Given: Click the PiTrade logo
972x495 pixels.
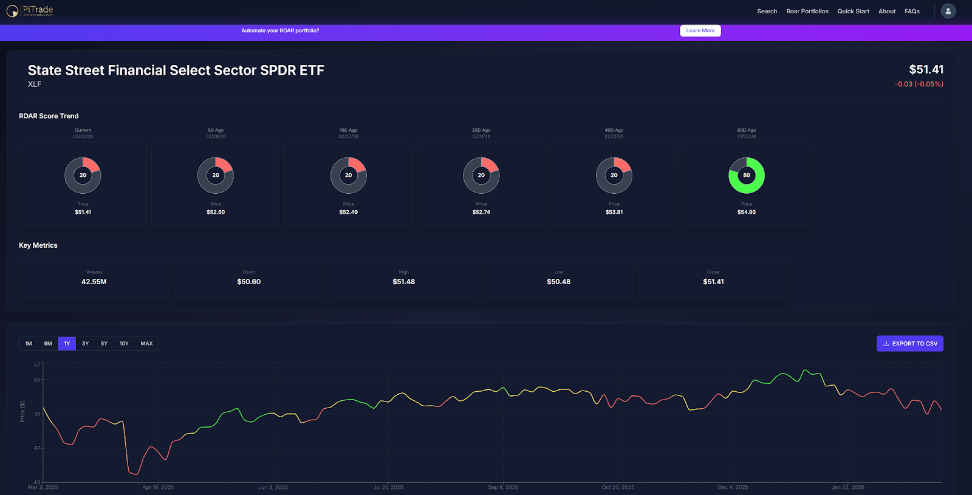Looking at the screenshot, I should pos(30,11).
